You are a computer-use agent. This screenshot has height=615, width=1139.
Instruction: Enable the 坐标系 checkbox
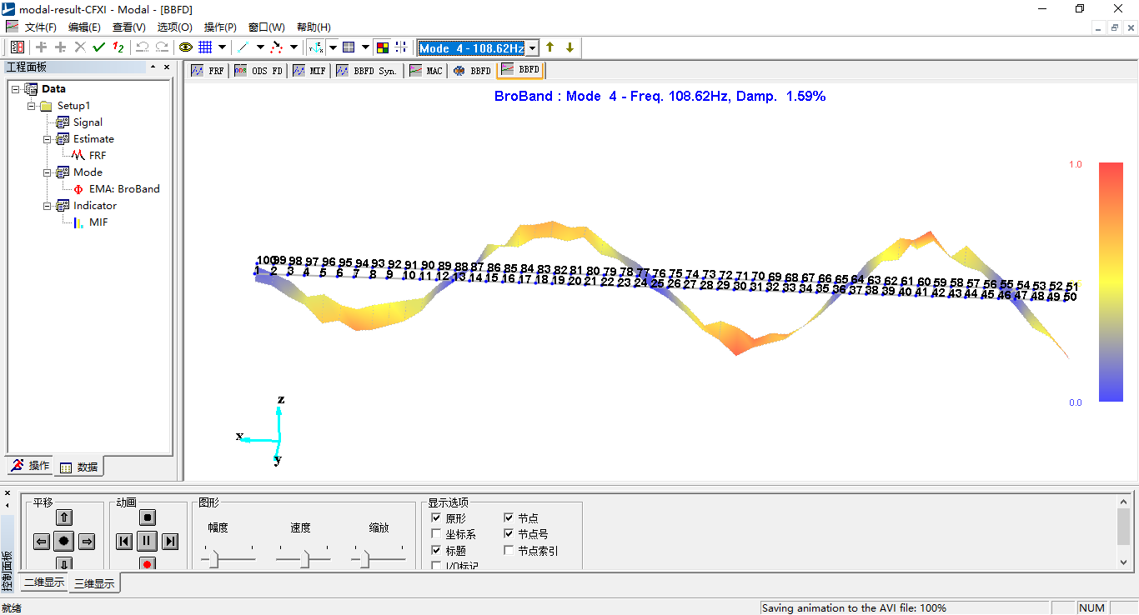pyautogui.click(x=436, y=534)
